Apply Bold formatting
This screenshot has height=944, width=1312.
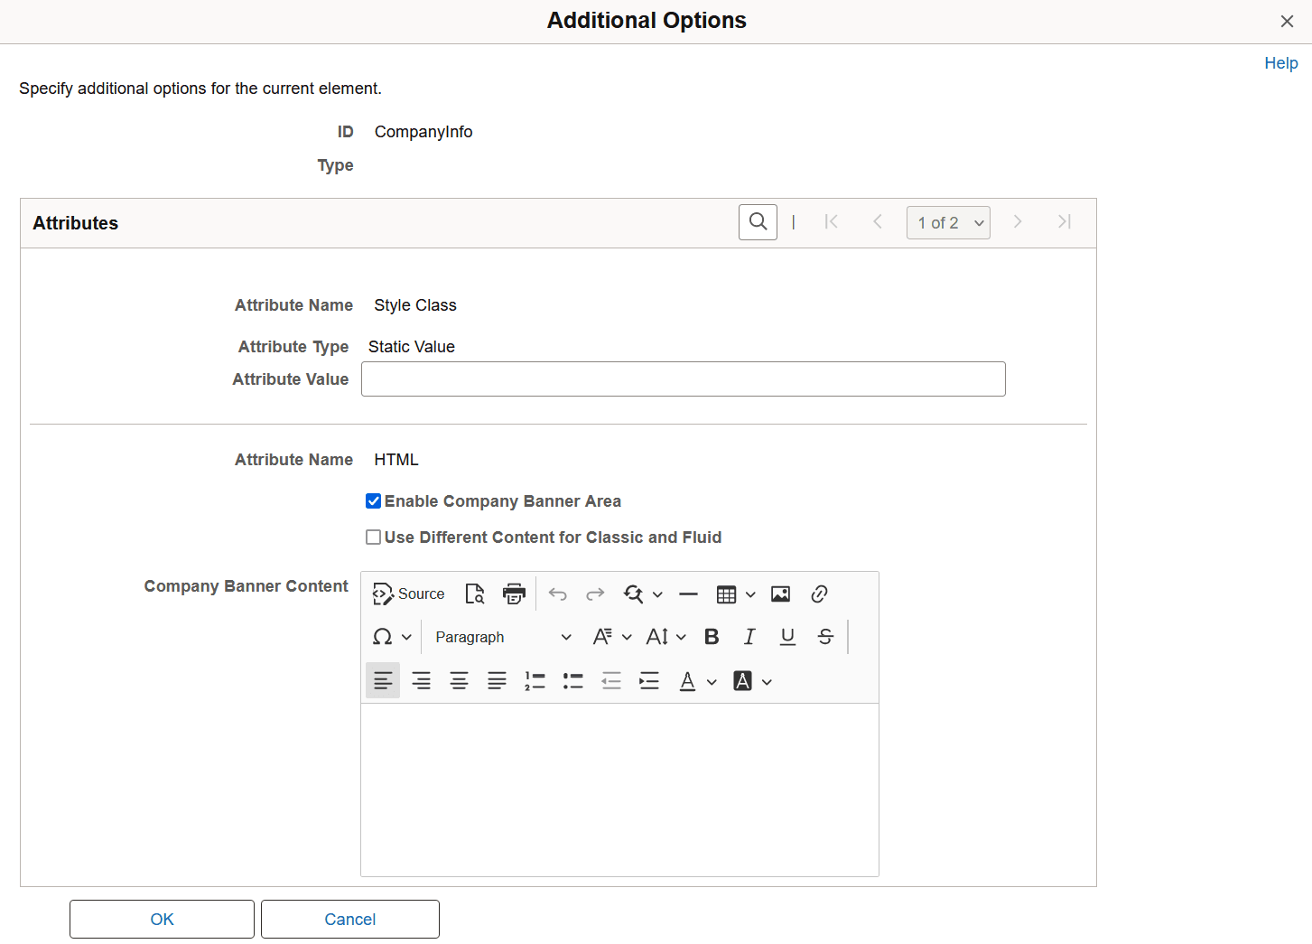point(712,636)
